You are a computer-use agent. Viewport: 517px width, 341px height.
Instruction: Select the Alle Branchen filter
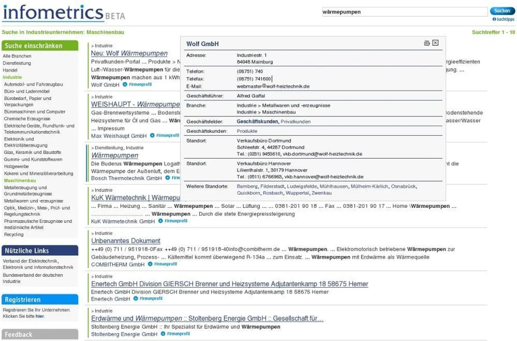click(17, 56)
